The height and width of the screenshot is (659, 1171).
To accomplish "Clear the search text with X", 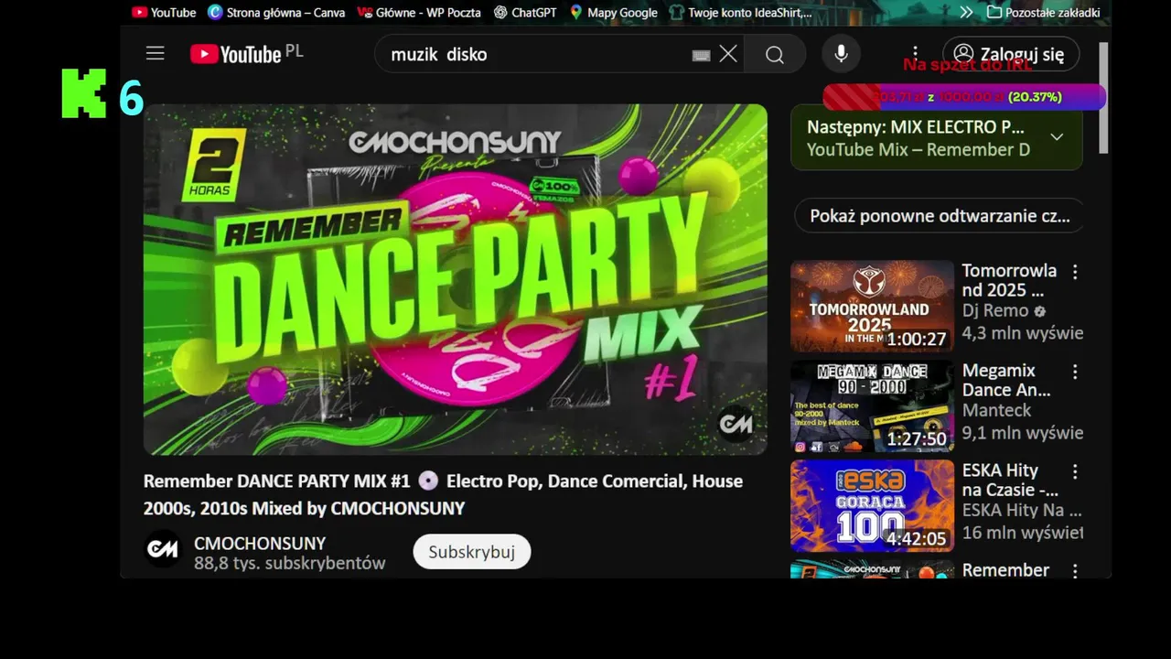I will pyautogui.click(x=728, y=54).
